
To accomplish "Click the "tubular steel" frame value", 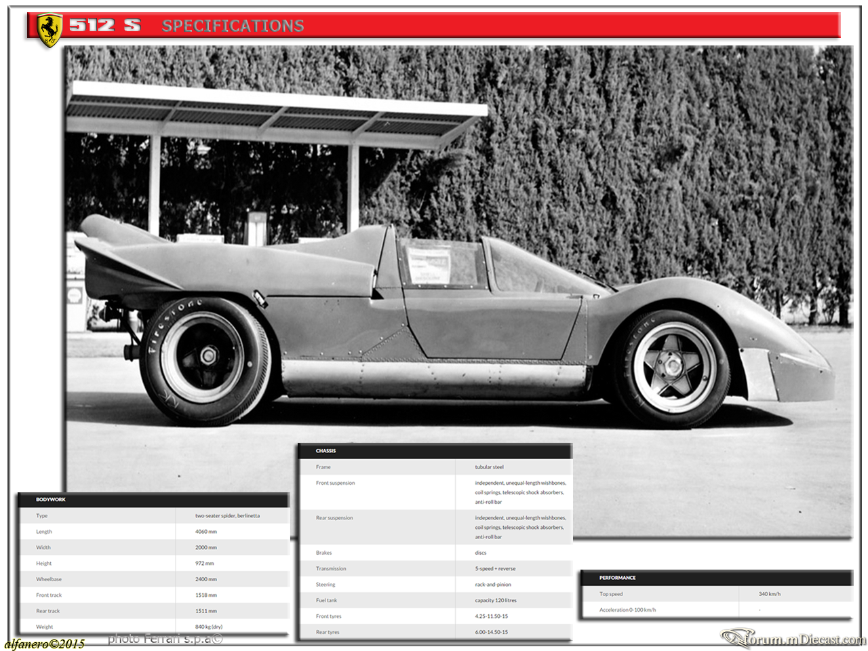I will tap(490, 467).
